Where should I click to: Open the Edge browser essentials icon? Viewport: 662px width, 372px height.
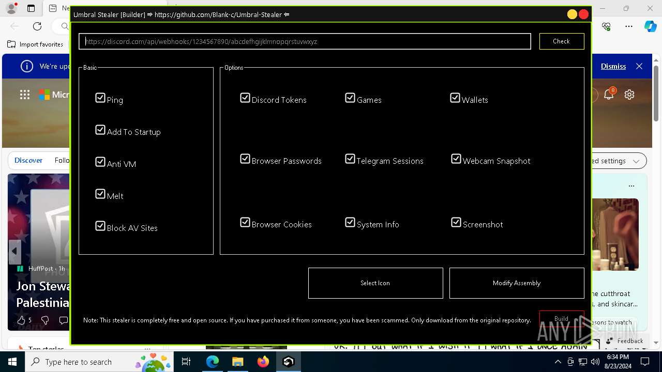point(607,26)
